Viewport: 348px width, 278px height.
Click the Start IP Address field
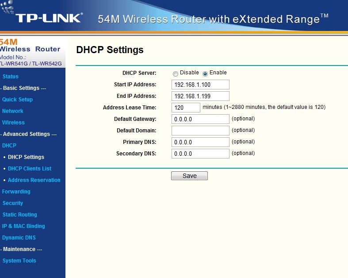(200, 85)
